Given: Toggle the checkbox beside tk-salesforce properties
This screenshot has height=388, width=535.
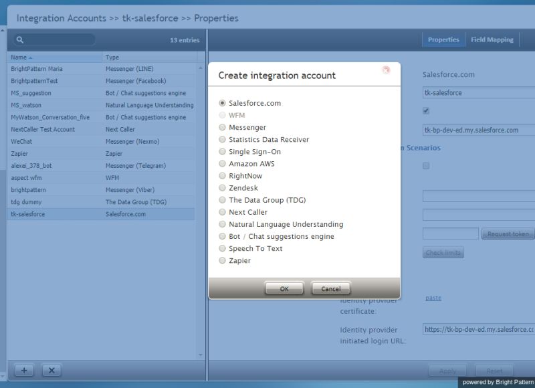Looking at the screenshot, I should pos(426,111).
